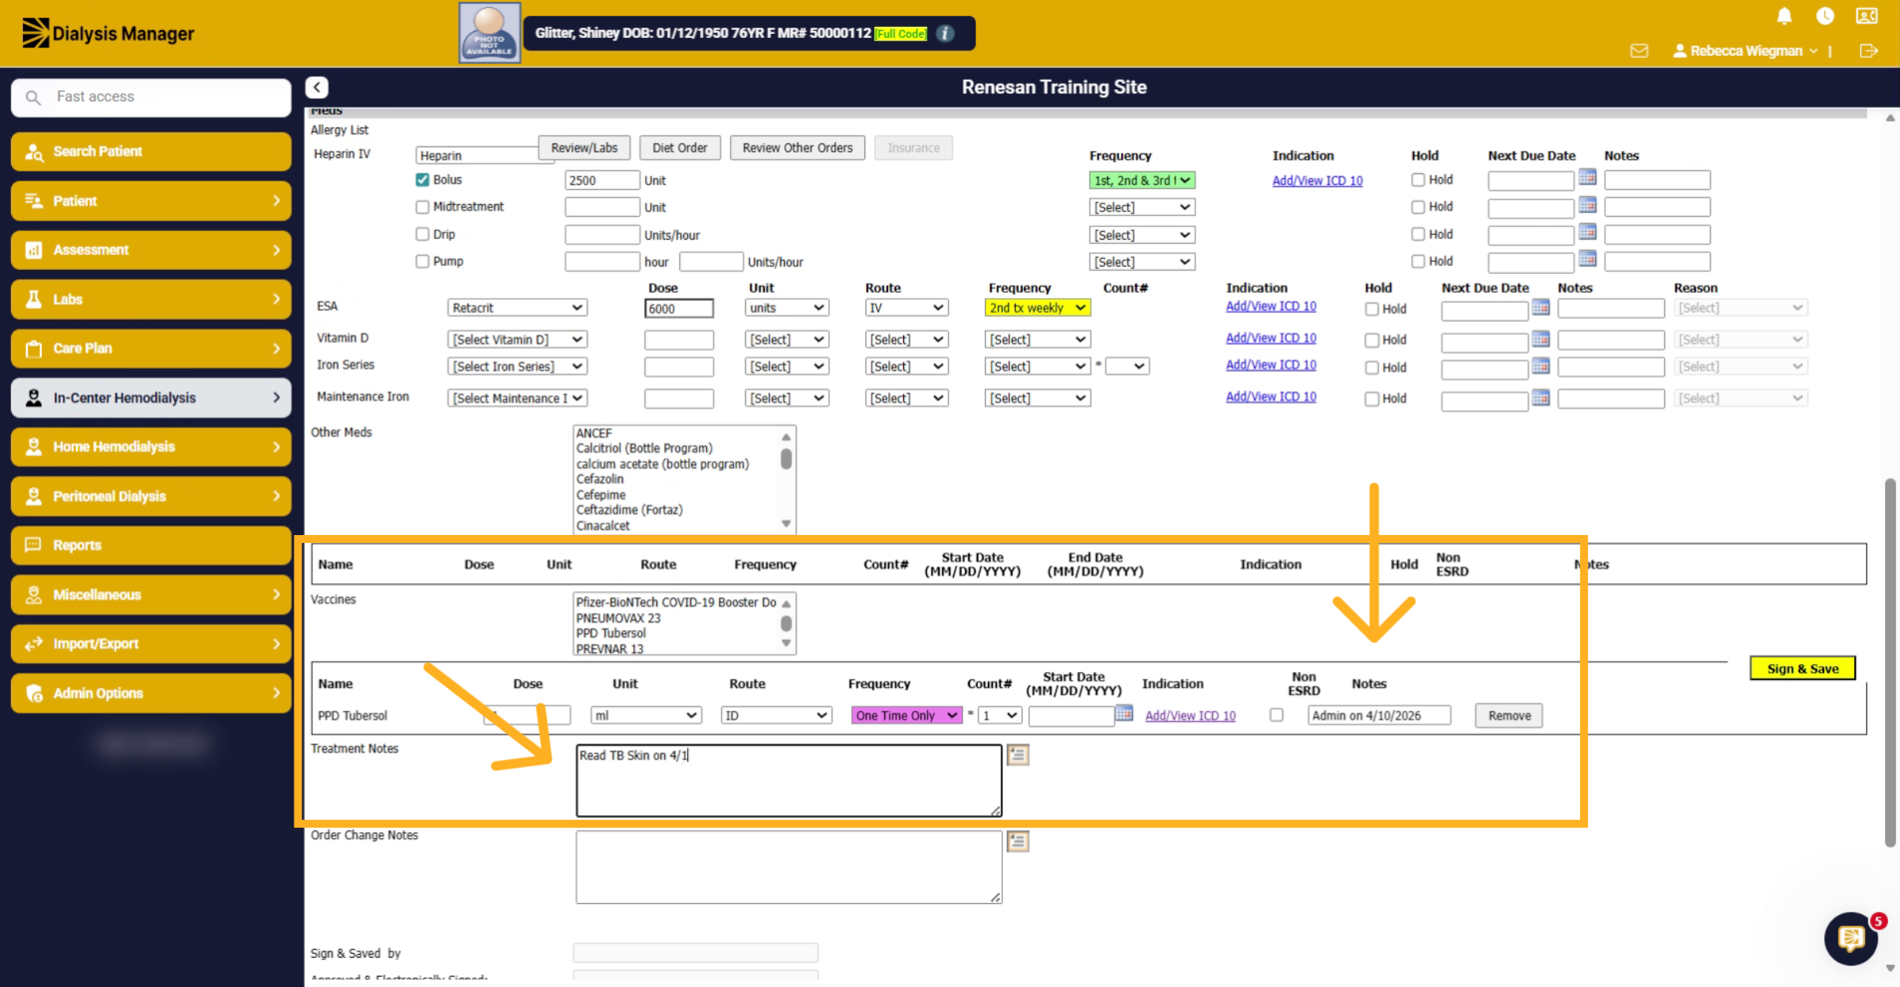The height and width of the screenshot is (987, 1900).
Task: Uncheck the Heparin Bolus checkbox
Action: (x=423, y=180)
